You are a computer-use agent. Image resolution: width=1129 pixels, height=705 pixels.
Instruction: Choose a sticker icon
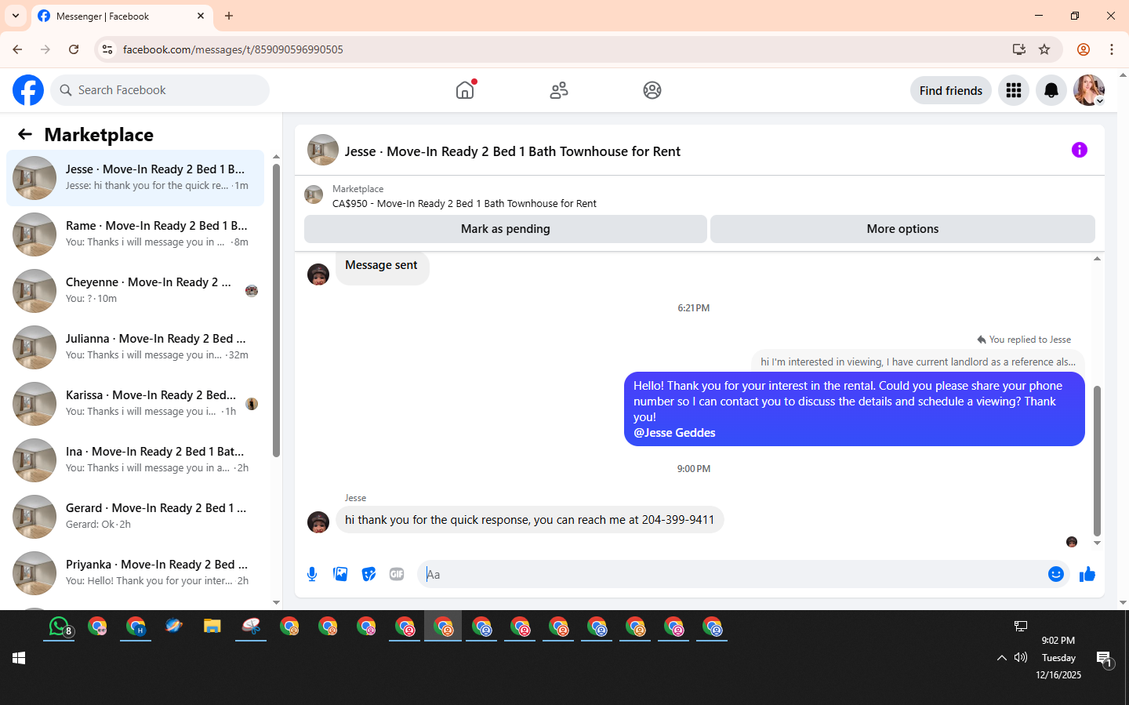click(x=368, y=574)
